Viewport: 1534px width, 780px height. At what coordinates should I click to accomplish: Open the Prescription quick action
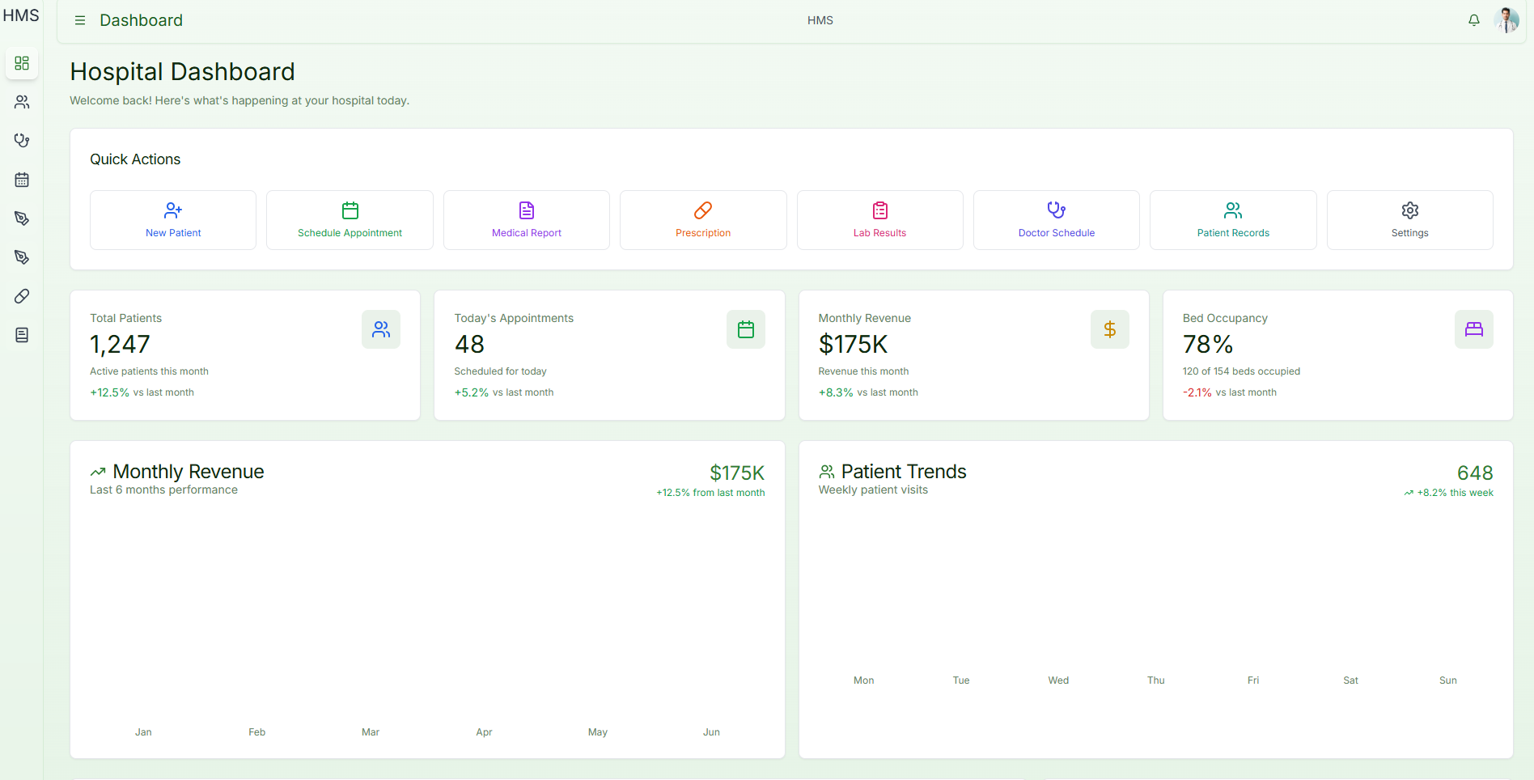click(703, 220)
